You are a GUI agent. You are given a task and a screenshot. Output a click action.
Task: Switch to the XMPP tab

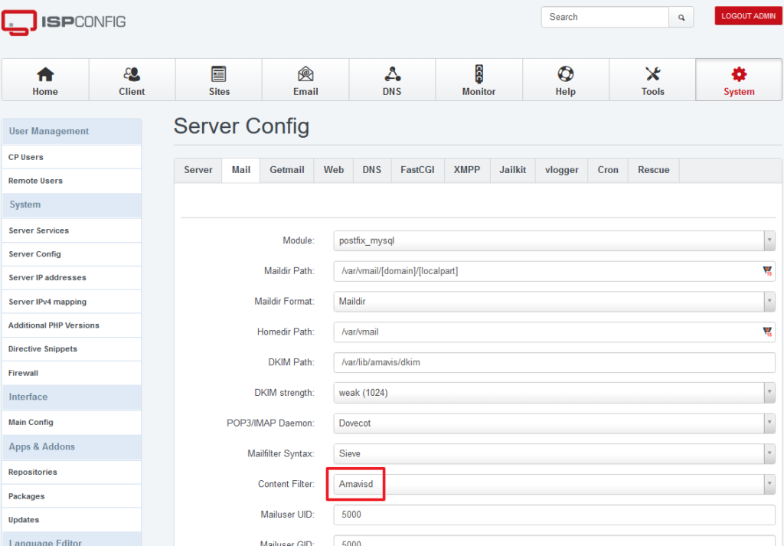point(467,170)
